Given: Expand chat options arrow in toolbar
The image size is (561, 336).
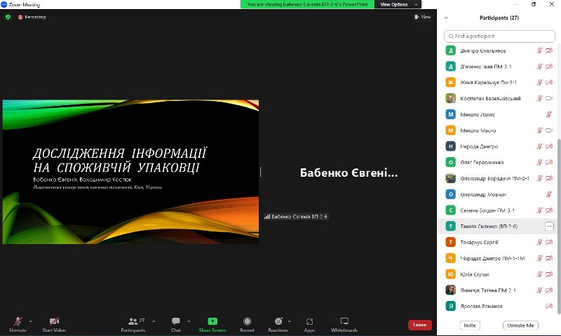Looking at the screenshot, I should tap(189, 321).
